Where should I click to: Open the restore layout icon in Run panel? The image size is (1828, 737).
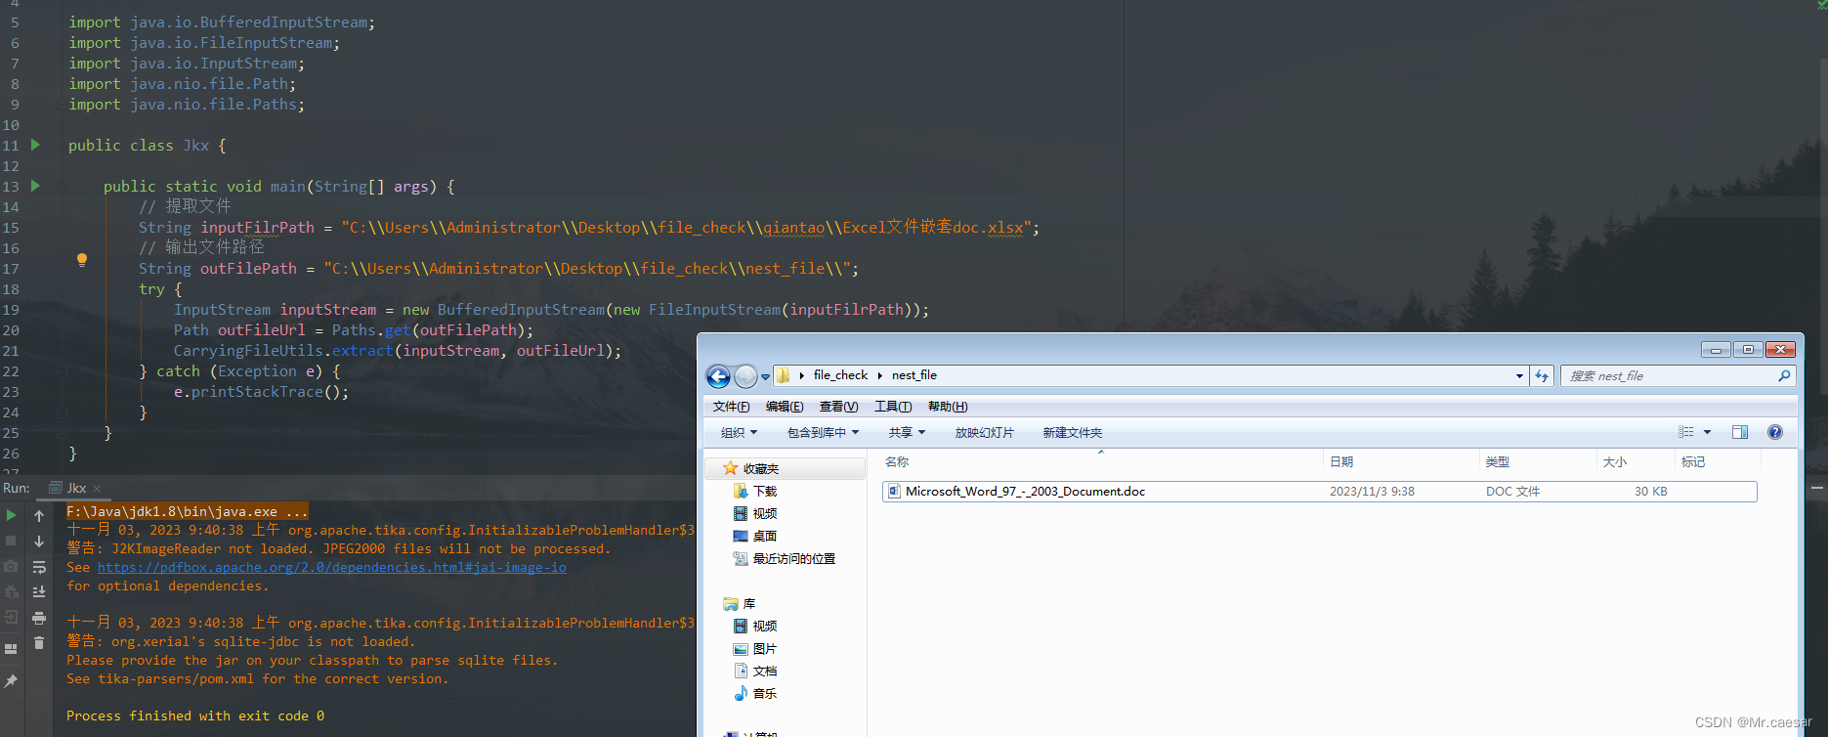click(11, 649)
